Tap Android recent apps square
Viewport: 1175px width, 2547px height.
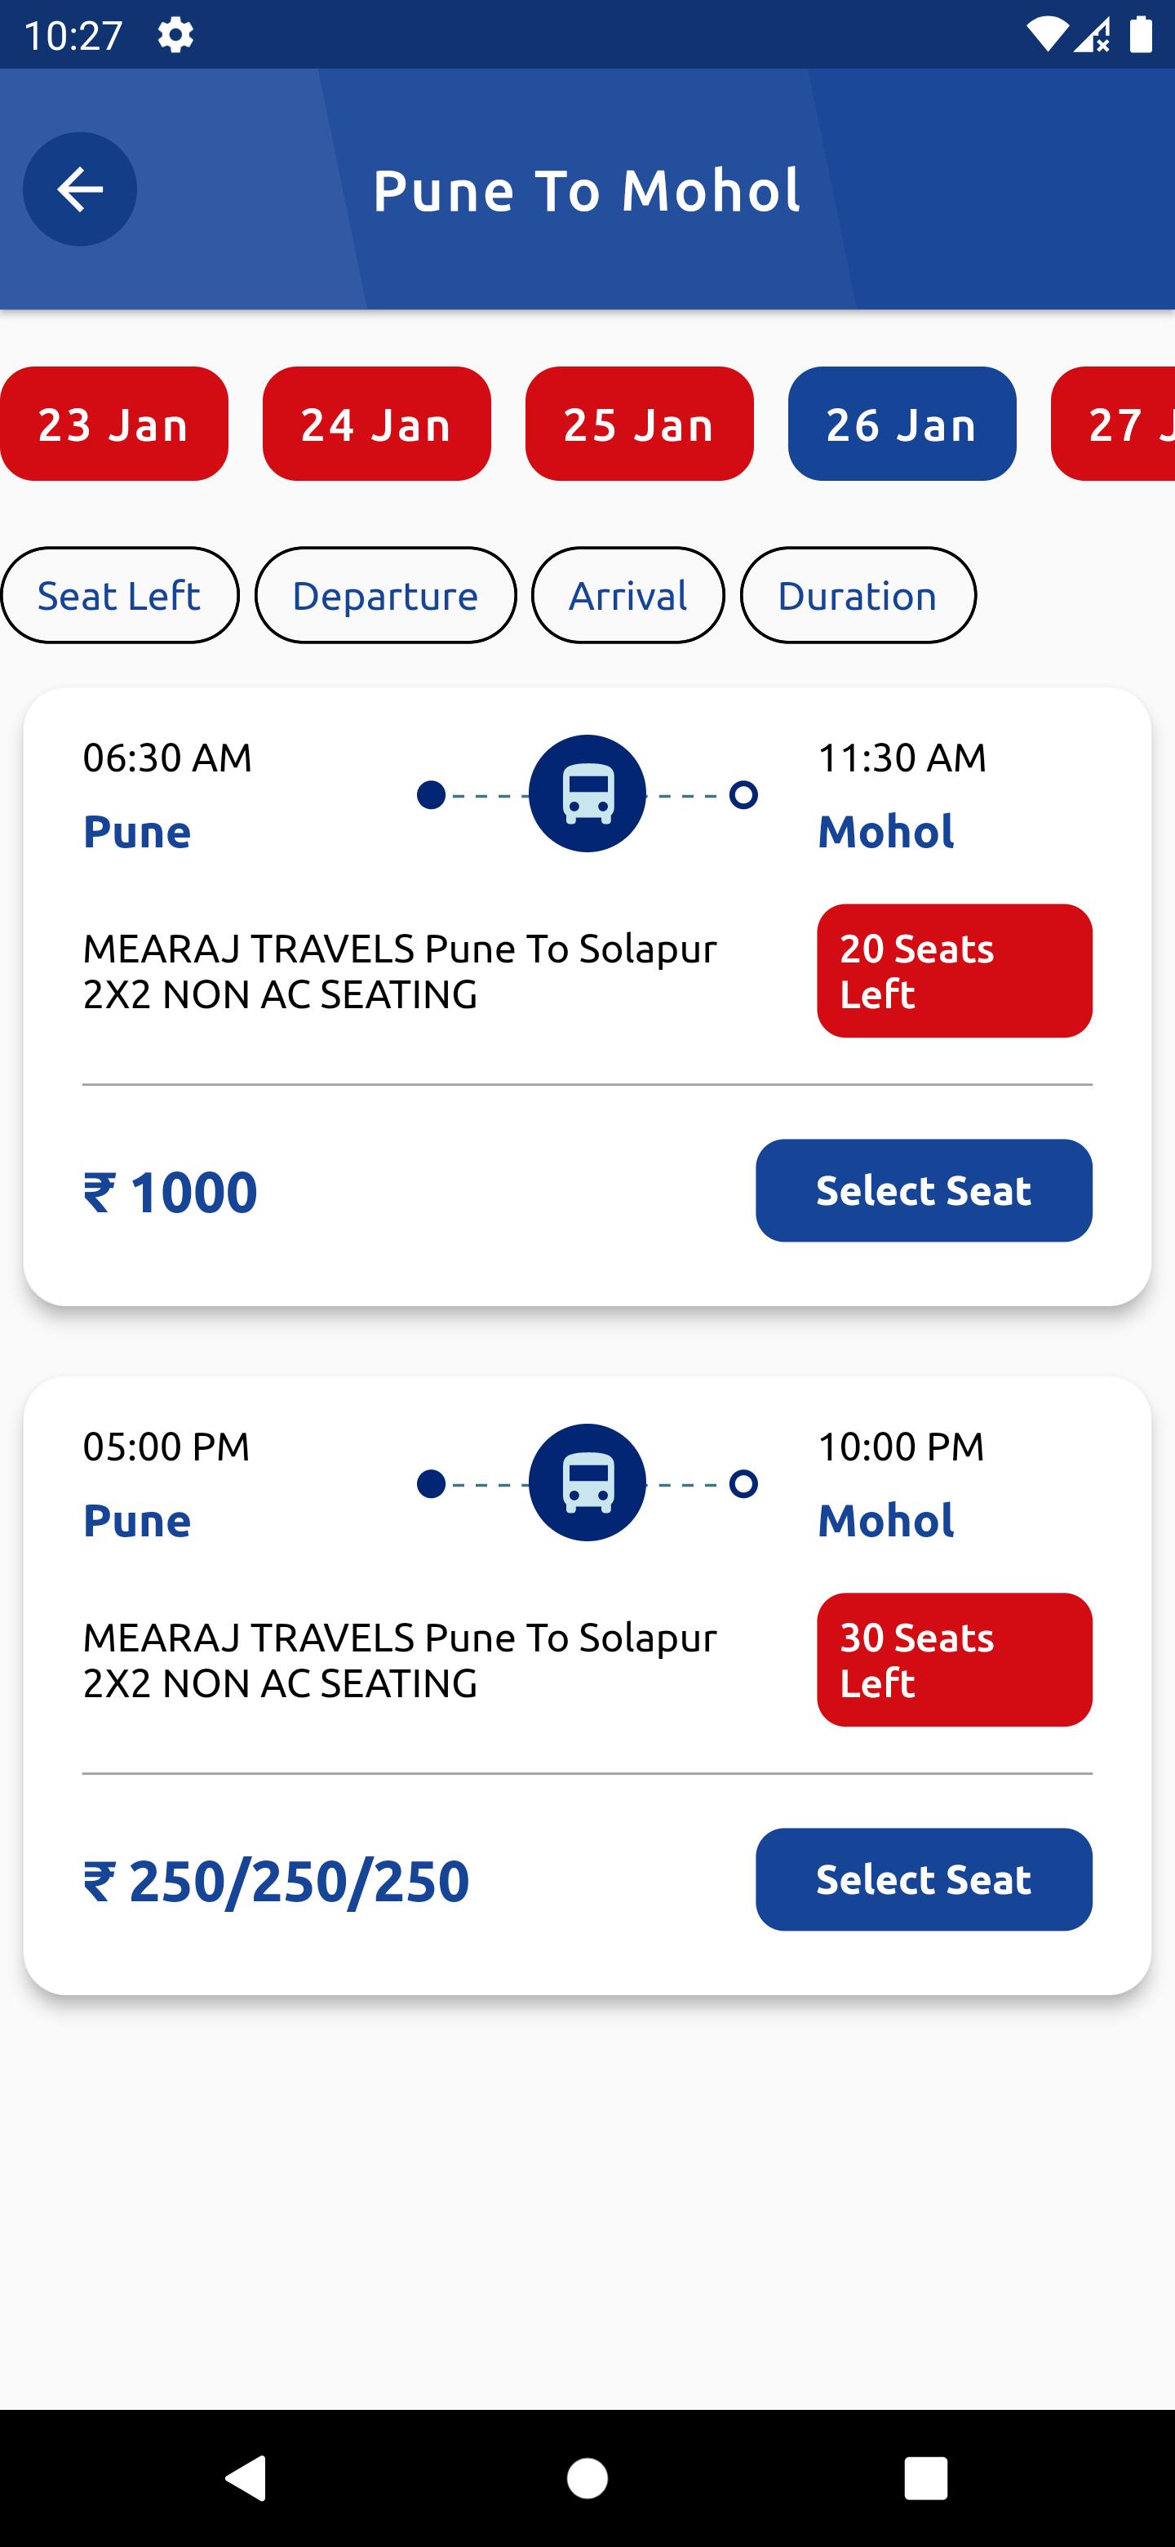(926, 2478)
